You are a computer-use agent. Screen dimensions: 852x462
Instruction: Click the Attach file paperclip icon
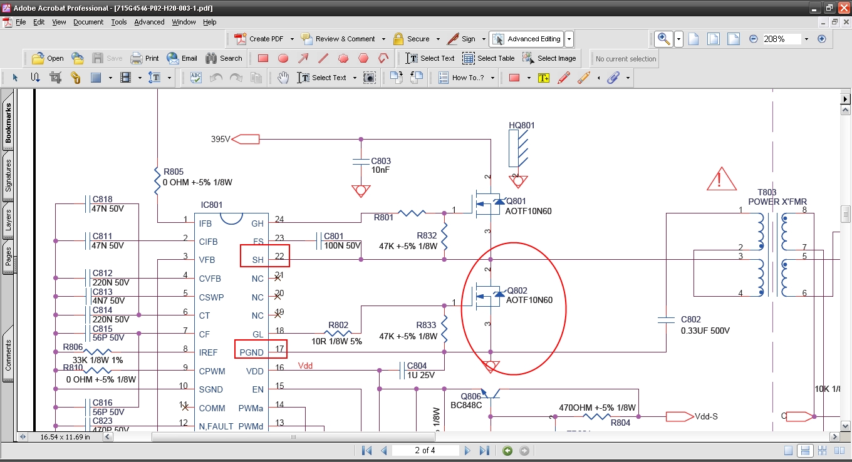point(613,78)
